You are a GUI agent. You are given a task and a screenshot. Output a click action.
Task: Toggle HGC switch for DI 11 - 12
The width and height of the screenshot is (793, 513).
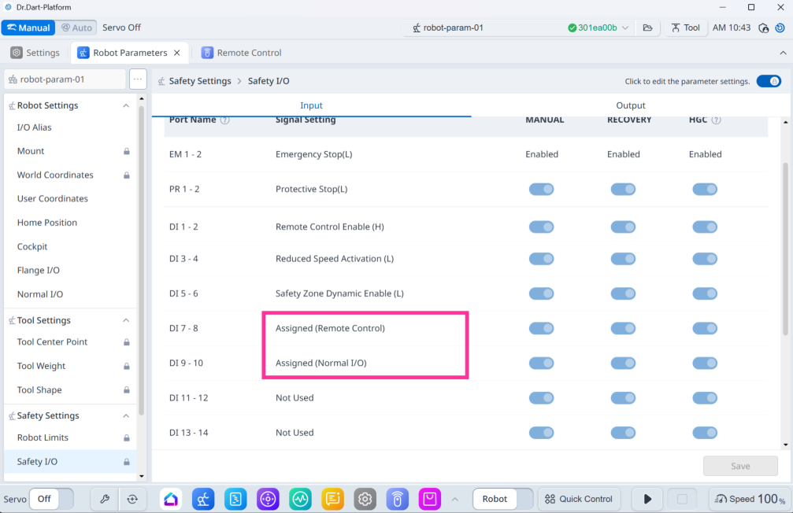tap(705, 398)
